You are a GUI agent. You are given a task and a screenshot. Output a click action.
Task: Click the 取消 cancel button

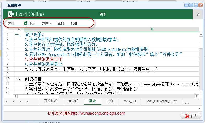click(191, 116)
